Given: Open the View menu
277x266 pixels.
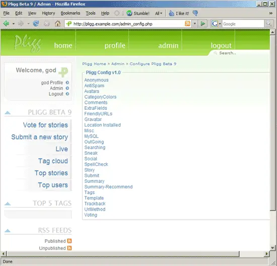Looking at the screenshot, I should (x=32, y=13).
